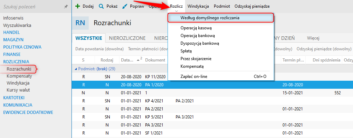Click the green plus Dodaj icon
Screen dimensions: 353x138
pos(77,6)
